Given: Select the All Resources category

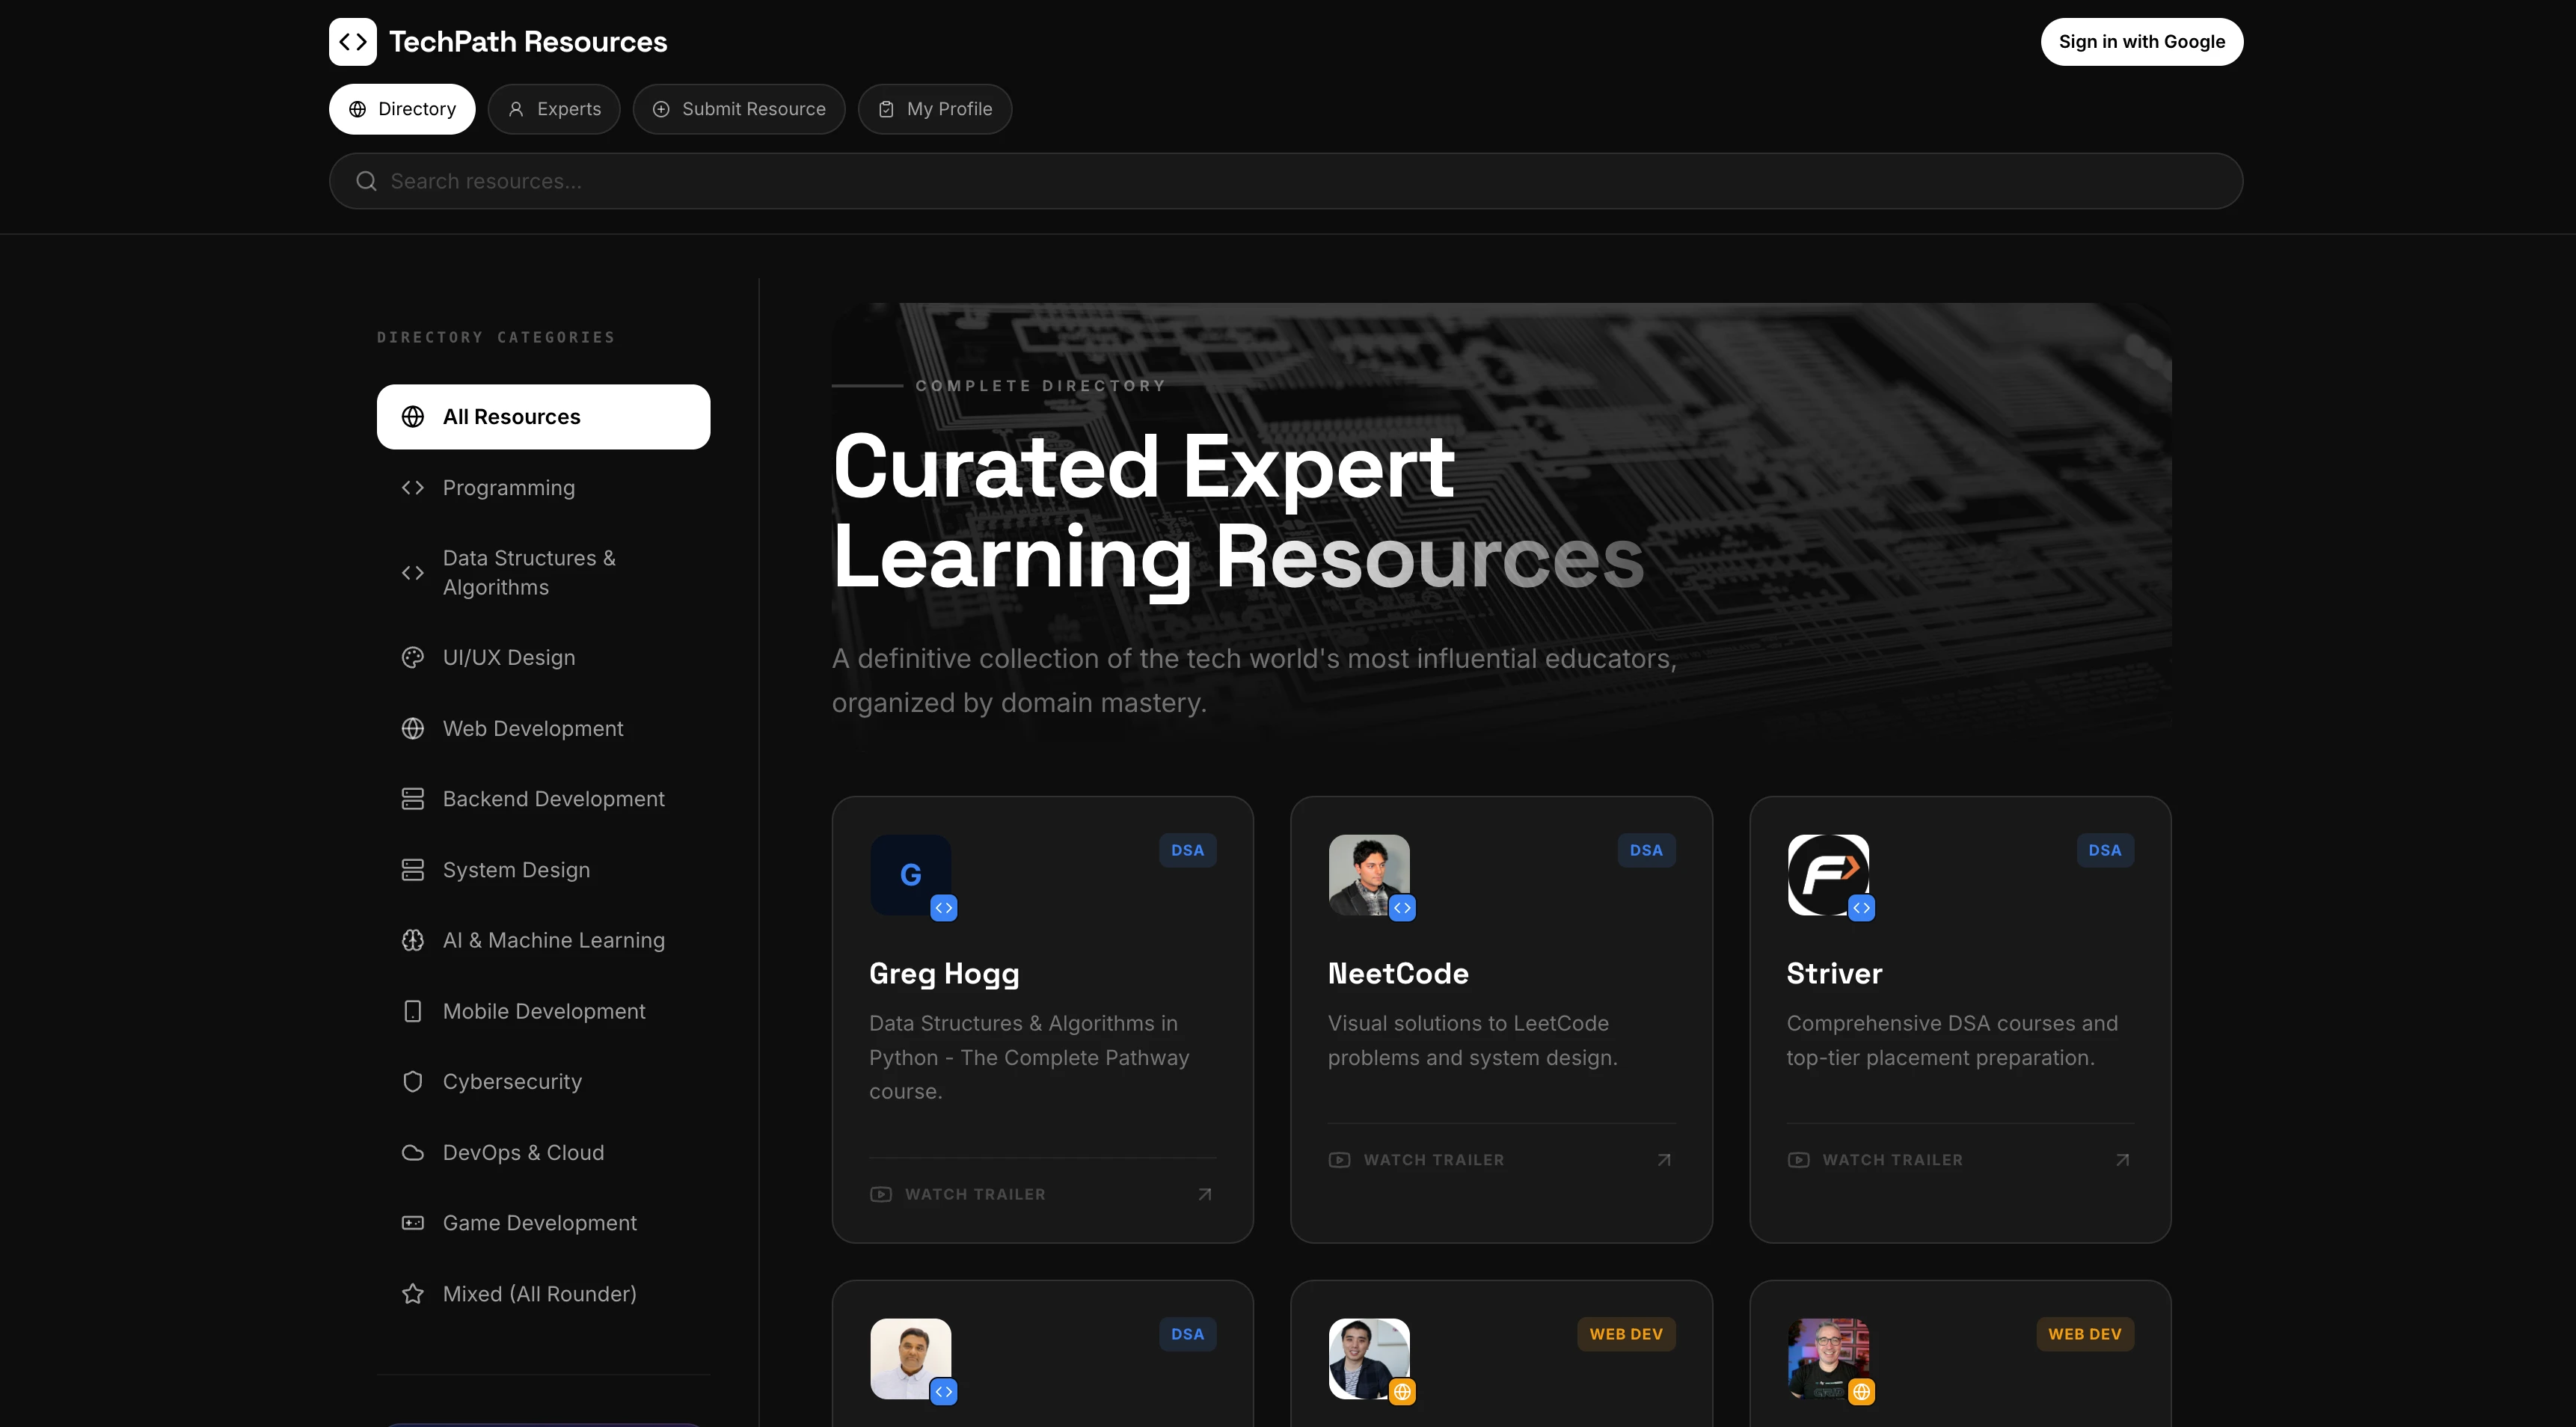Looking at the screenshot, I should (543, 417).
